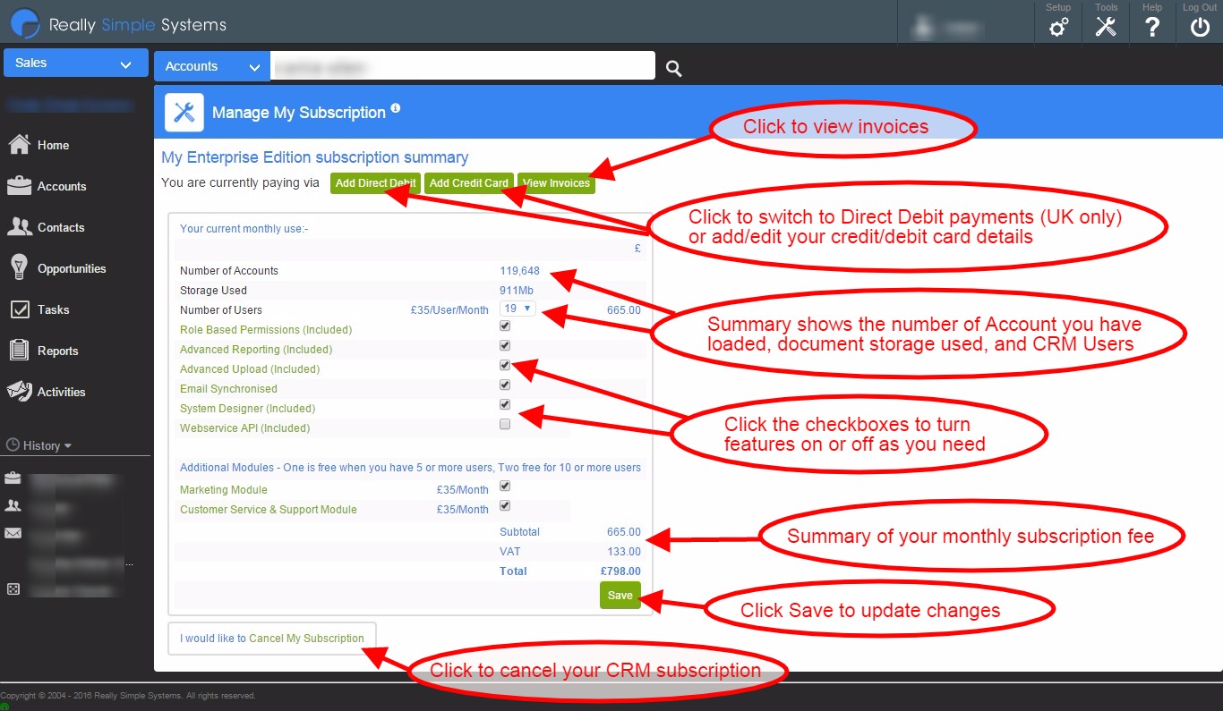Click the Opportunities light bulb icon
1223x711 pixels.
20,267
